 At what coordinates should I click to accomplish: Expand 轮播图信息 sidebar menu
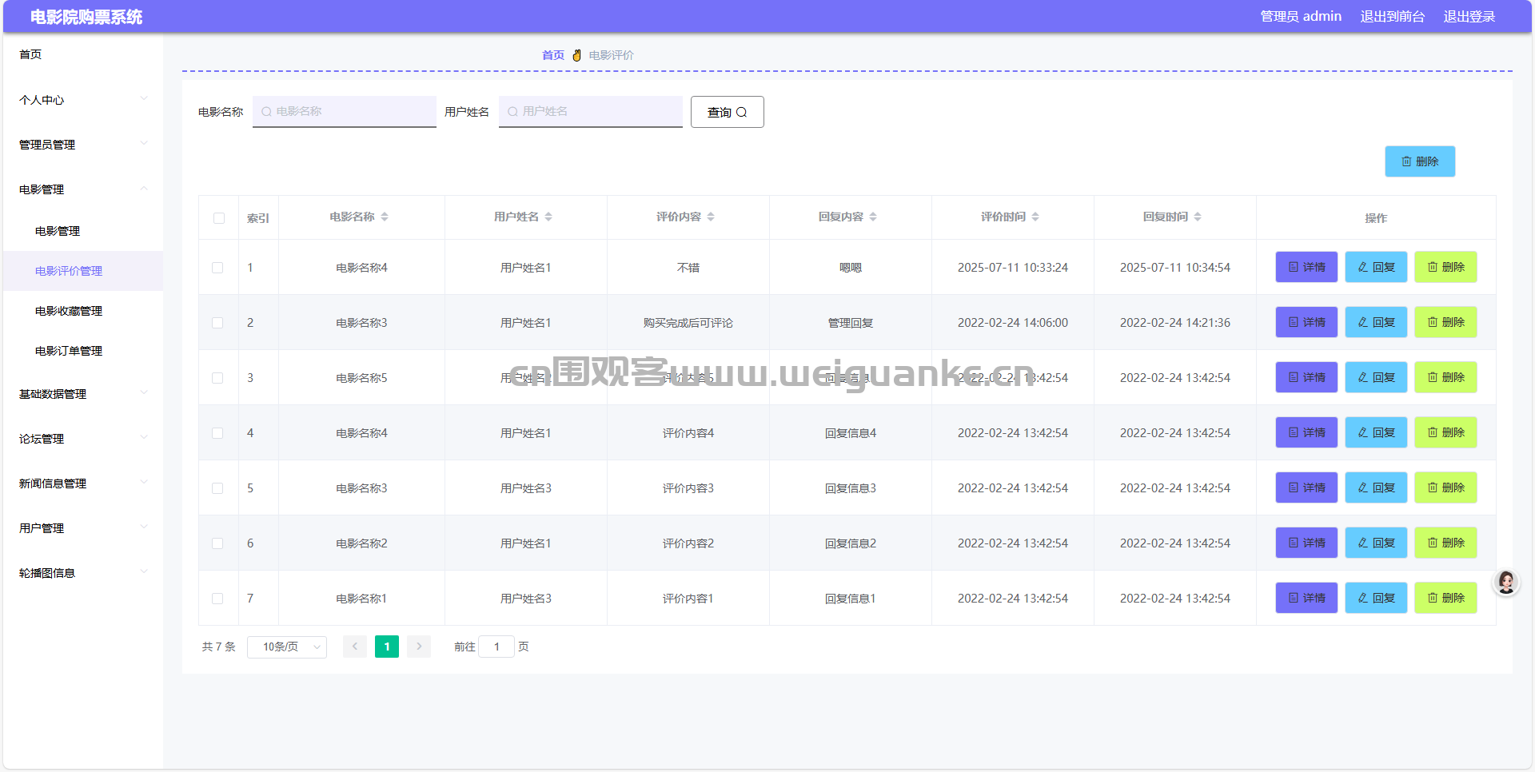click(x=83, y=573)
